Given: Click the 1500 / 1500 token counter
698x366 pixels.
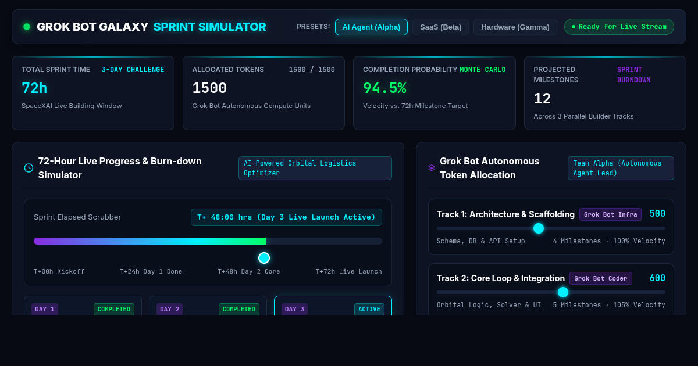Looking at the screenshot, I should [312, 70].
